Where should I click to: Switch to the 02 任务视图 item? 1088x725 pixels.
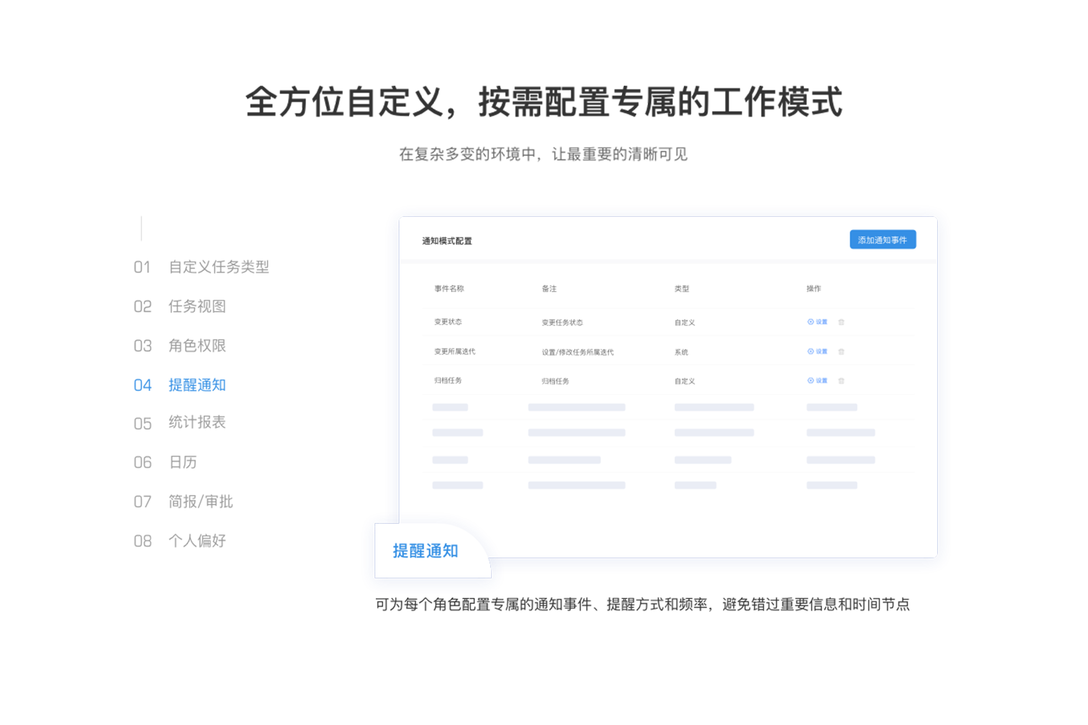[x=180, y=306]
